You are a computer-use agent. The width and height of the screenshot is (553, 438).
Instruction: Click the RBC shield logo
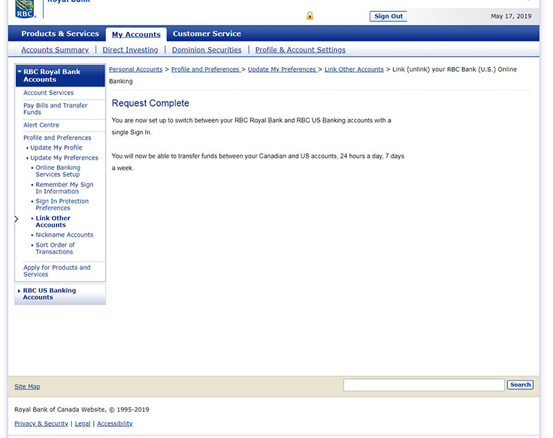tap(26, 9)
